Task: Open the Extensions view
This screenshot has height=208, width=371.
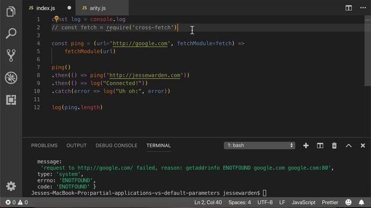Action: (x=11, y=100)
